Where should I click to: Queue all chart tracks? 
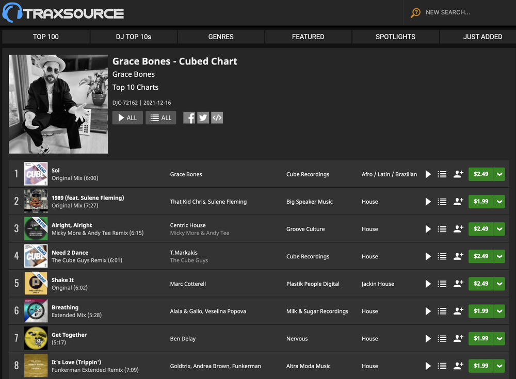[161, 118]
